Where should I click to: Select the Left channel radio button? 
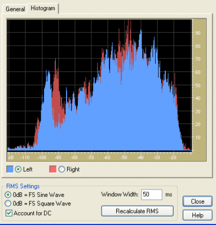coord(18,169)
